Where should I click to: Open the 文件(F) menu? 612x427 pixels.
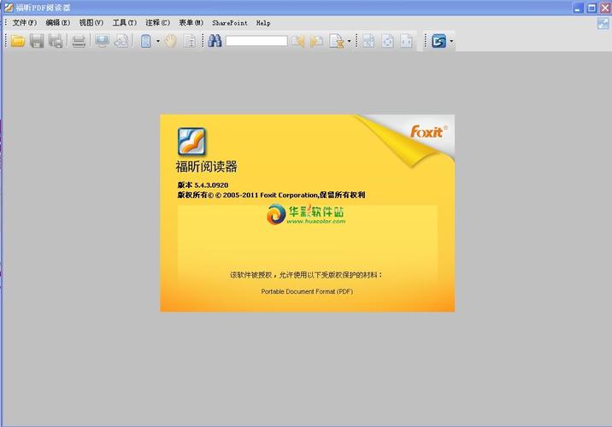(x=25, y=22)
